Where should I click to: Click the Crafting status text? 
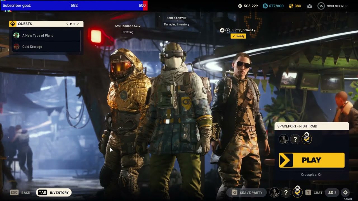pos(128,32)
